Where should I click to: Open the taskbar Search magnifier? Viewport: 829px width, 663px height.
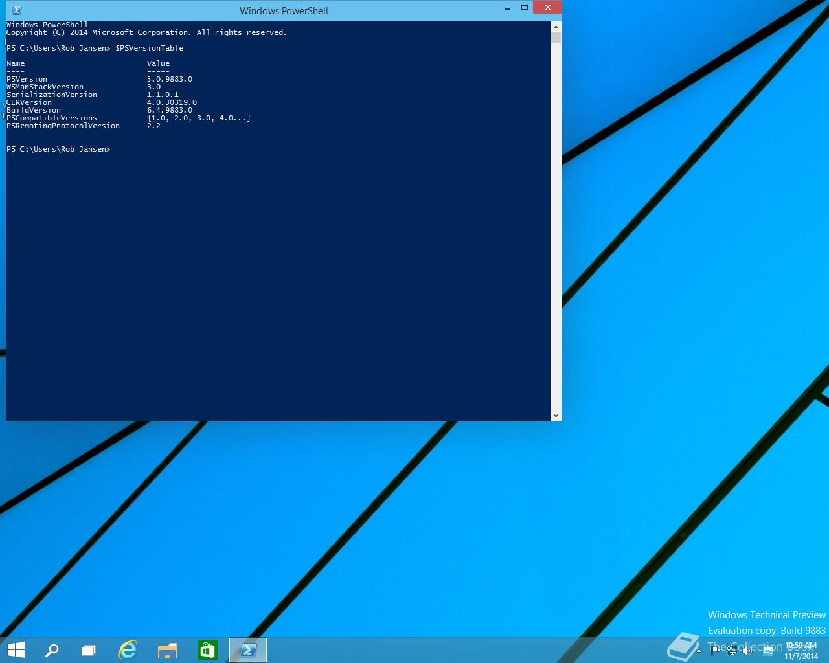[52, 650]
